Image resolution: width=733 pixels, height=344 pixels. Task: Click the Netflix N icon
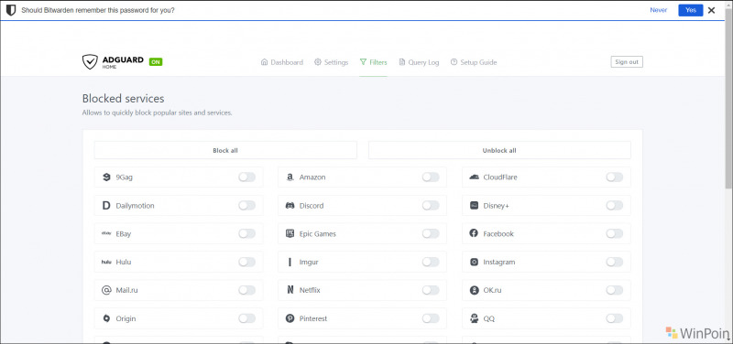point(290,290)
